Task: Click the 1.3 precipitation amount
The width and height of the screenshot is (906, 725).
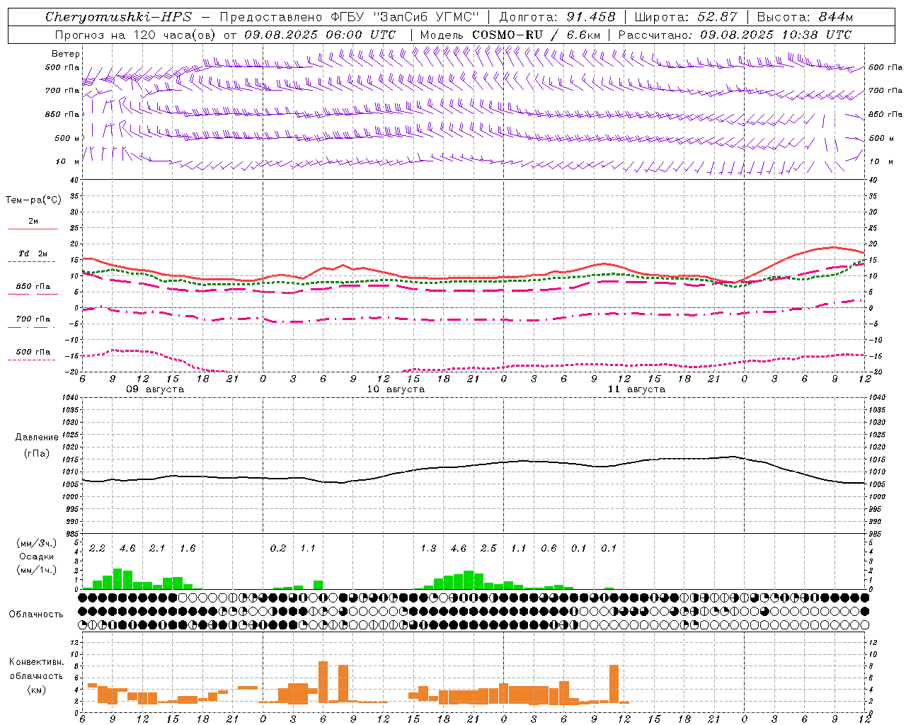Action: pos(428,548)
